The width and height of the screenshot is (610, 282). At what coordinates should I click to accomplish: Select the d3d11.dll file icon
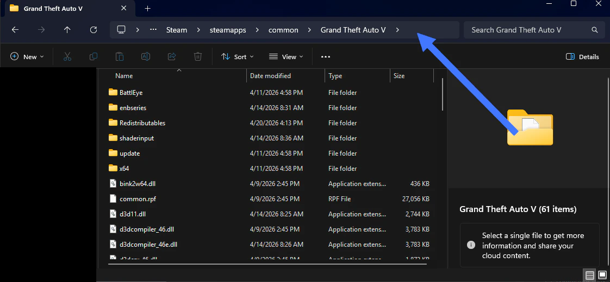pos(113,214)
